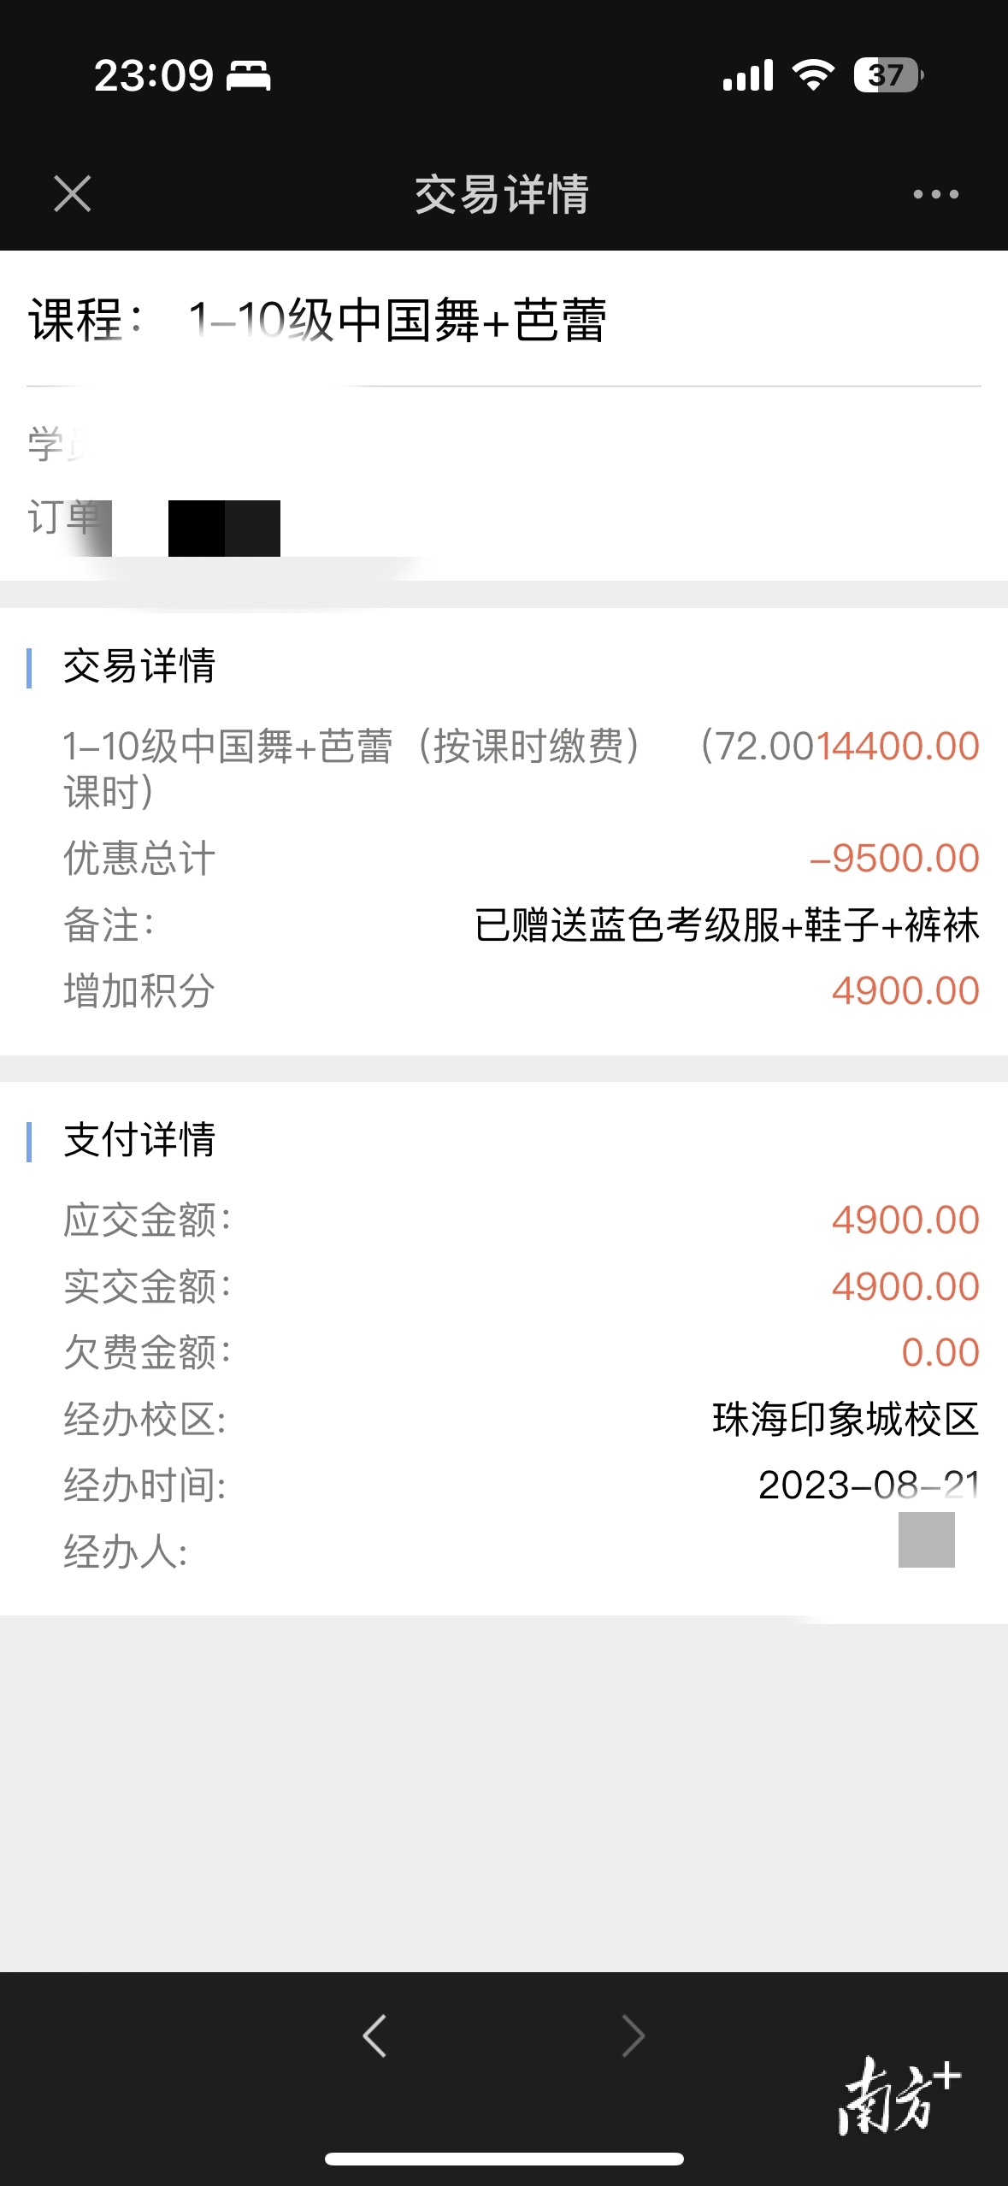The width and height of the screenshot is (1008, 2186).
Task: Close the 交易详情 page with the X
Action: tap(72, 195)
